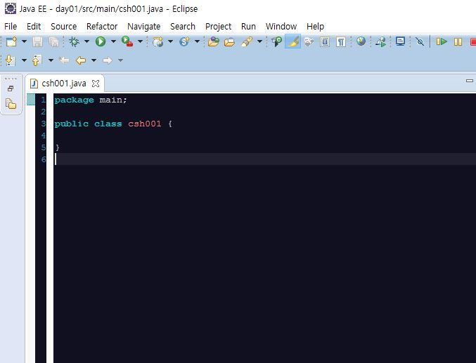Click the Save floppy disk icon
Screen dimensions: 476x363
click(x=38, y=41)
